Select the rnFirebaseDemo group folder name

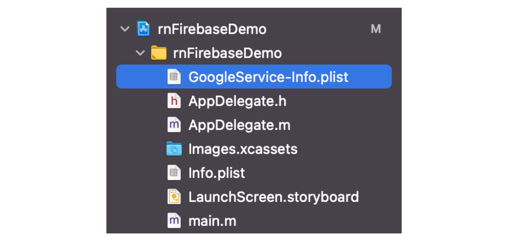(x=228, y=53)
